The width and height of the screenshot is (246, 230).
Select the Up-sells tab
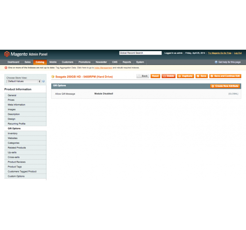click(25, 153)
